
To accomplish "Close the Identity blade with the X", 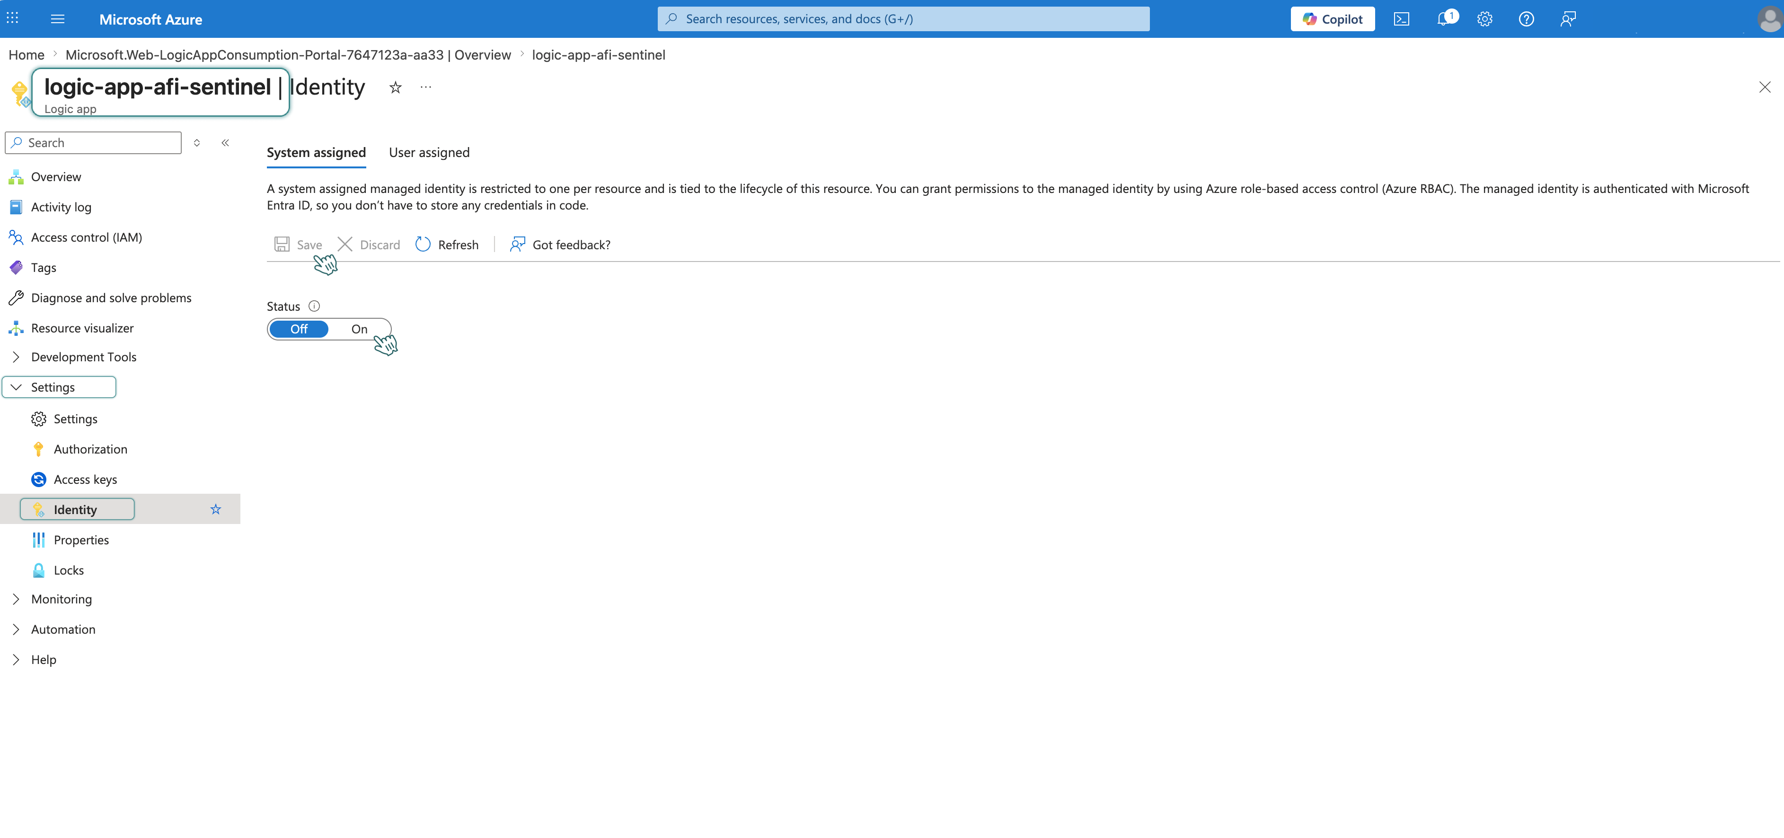I will coord(1764,87).
